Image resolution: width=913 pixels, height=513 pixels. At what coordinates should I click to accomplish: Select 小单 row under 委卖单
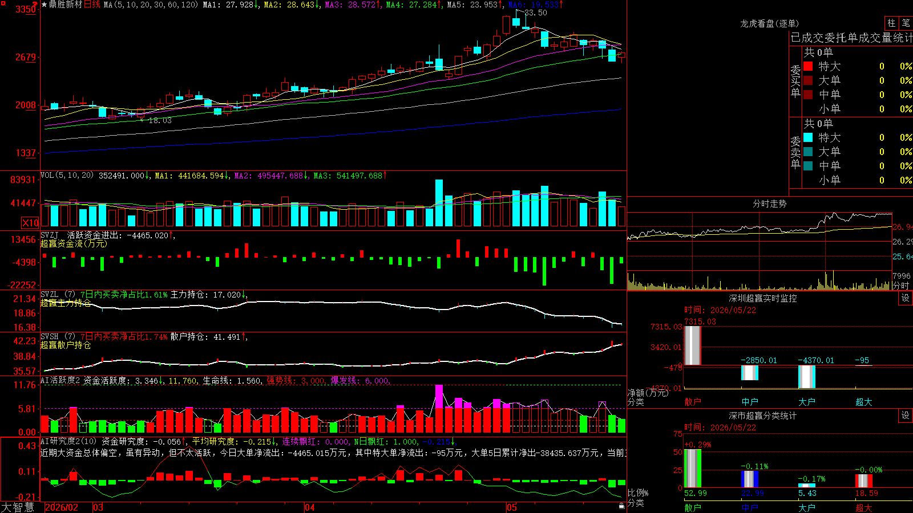(858, 180)
